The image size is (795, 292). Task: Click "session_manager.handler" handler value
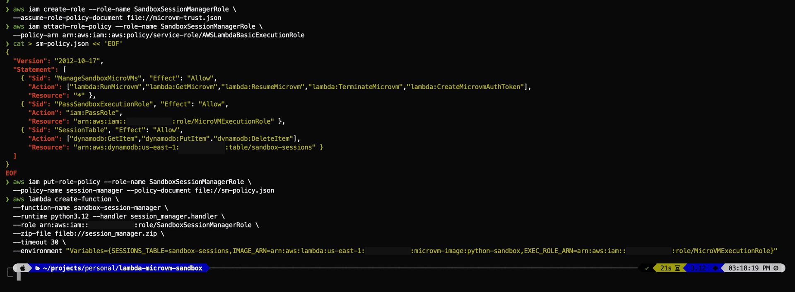pos(174,216)
